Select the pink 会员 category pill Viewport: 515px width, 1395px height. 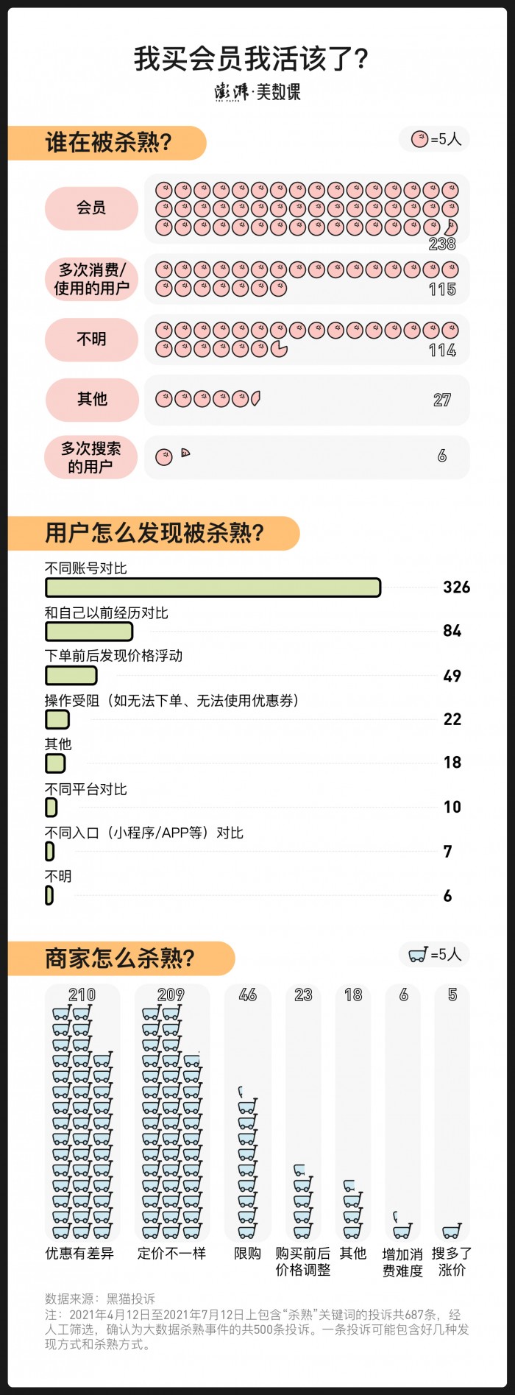(x=91, y=208)
